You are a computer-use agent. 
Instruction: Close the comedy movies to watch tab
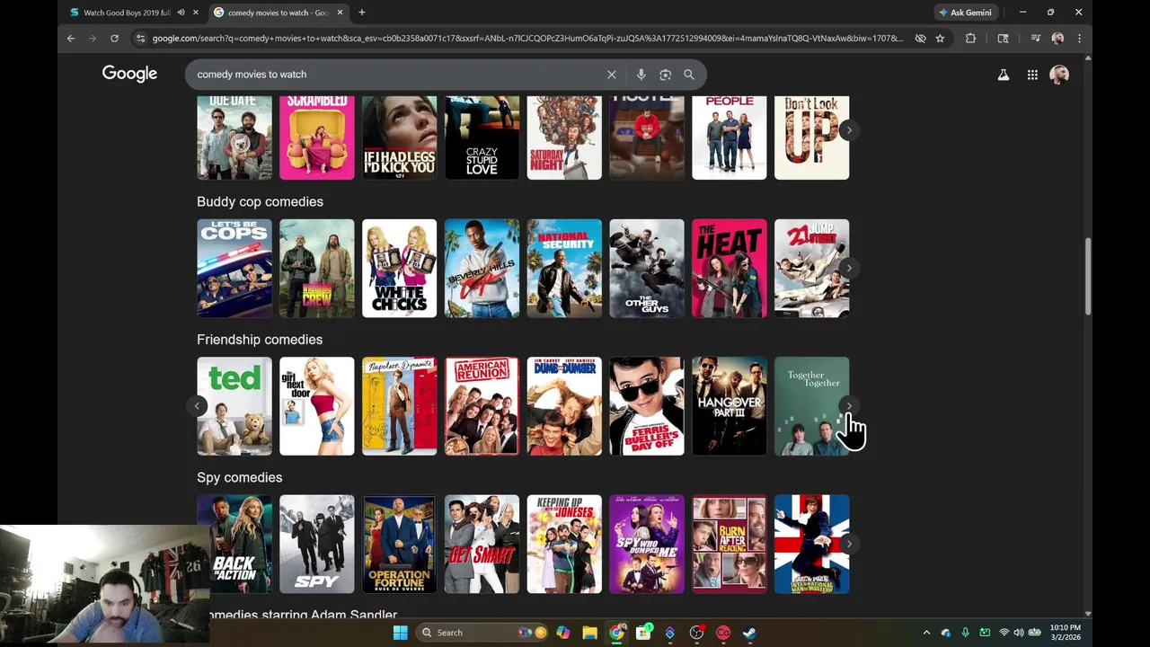click(x=340, y=13)
